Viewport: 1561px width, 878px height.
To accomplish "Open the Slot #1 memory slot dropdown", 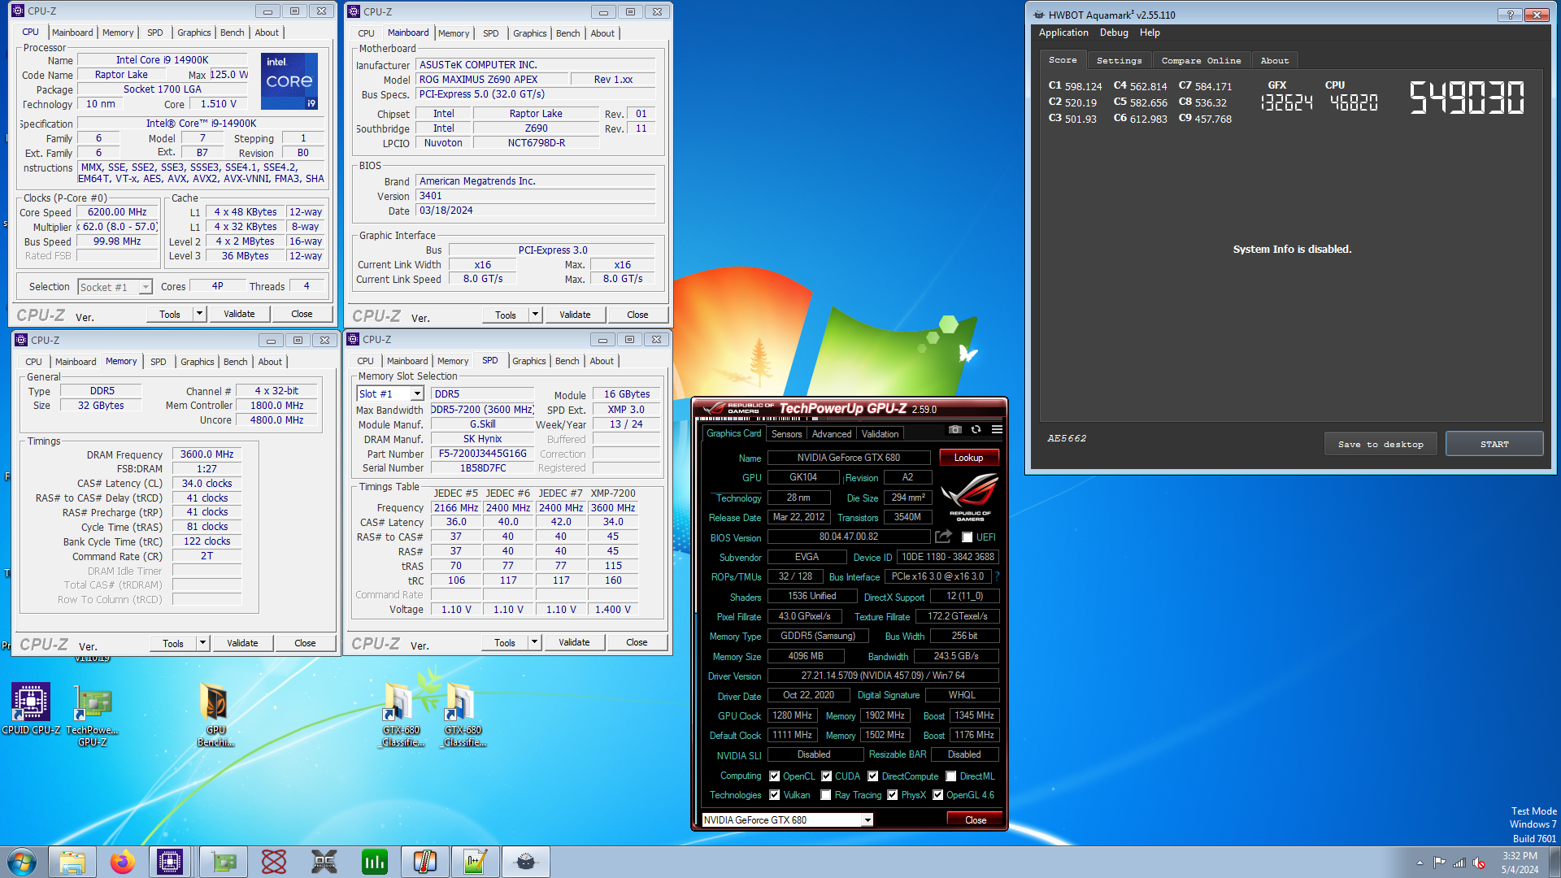I will 417,393.
